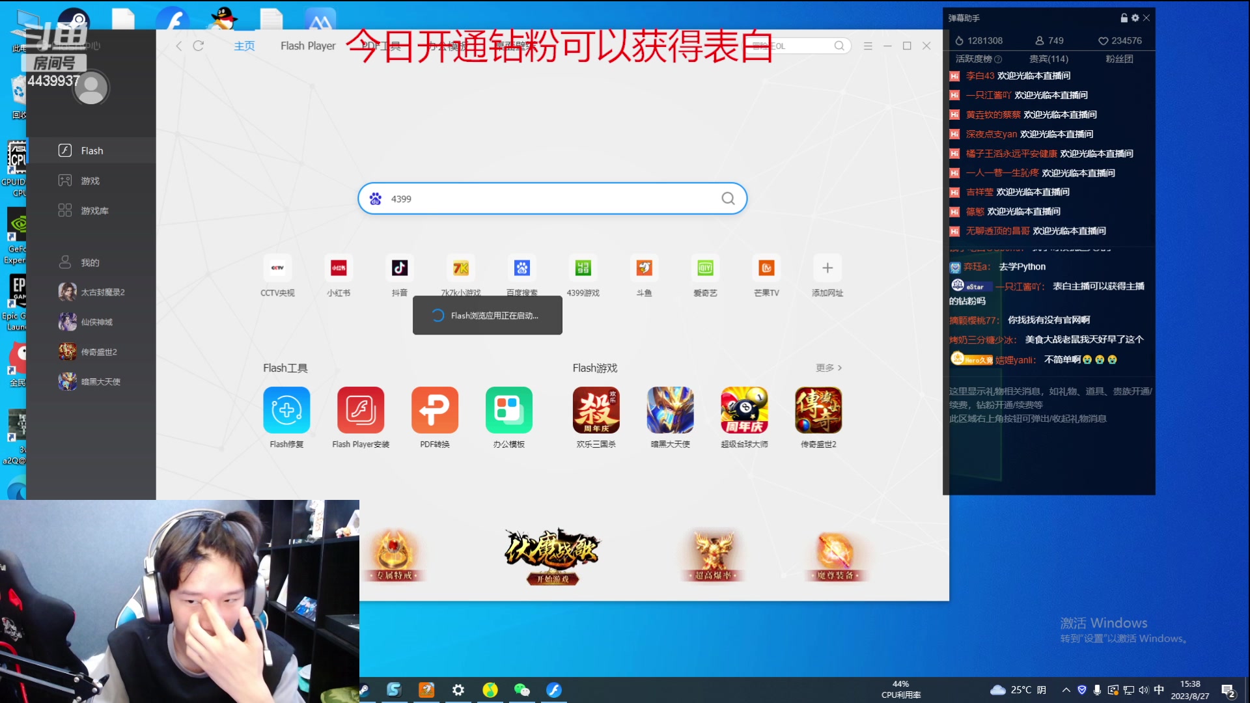The image size is (1250, 703).
Task: Toggle the 中 input method indicator
Action: coord(1159,689)
